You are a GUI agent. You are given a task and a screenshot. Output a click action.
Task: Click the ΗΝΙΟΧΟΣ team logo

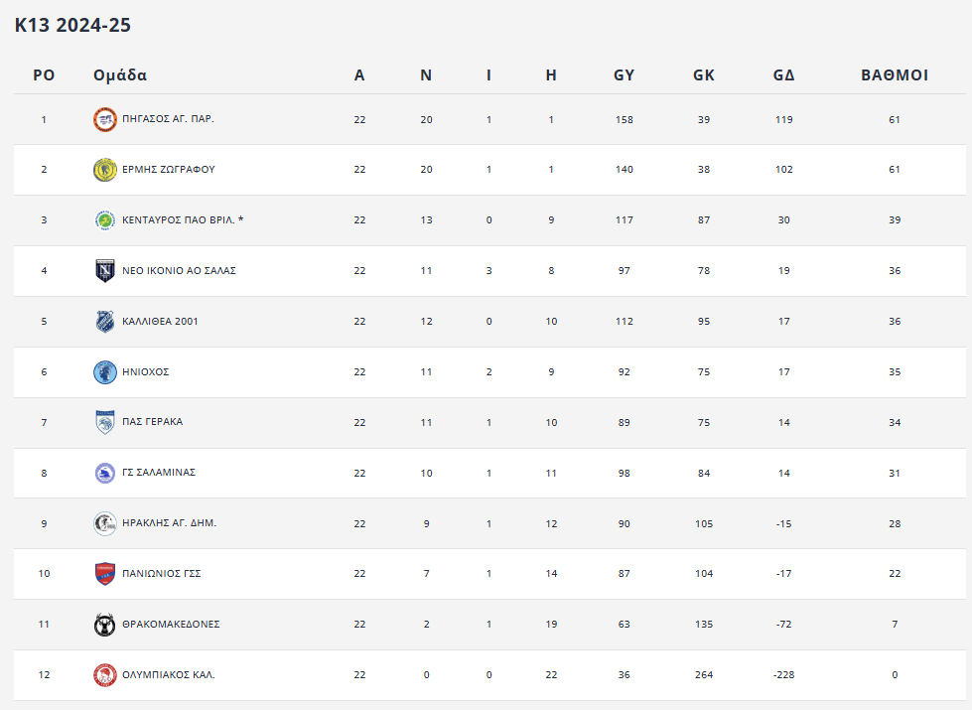click(x=104, y=371)
